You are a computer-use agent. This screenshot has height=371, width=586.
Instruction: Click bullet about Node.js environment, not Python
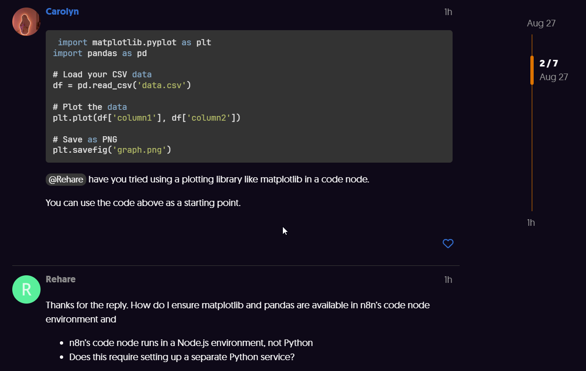191,343
